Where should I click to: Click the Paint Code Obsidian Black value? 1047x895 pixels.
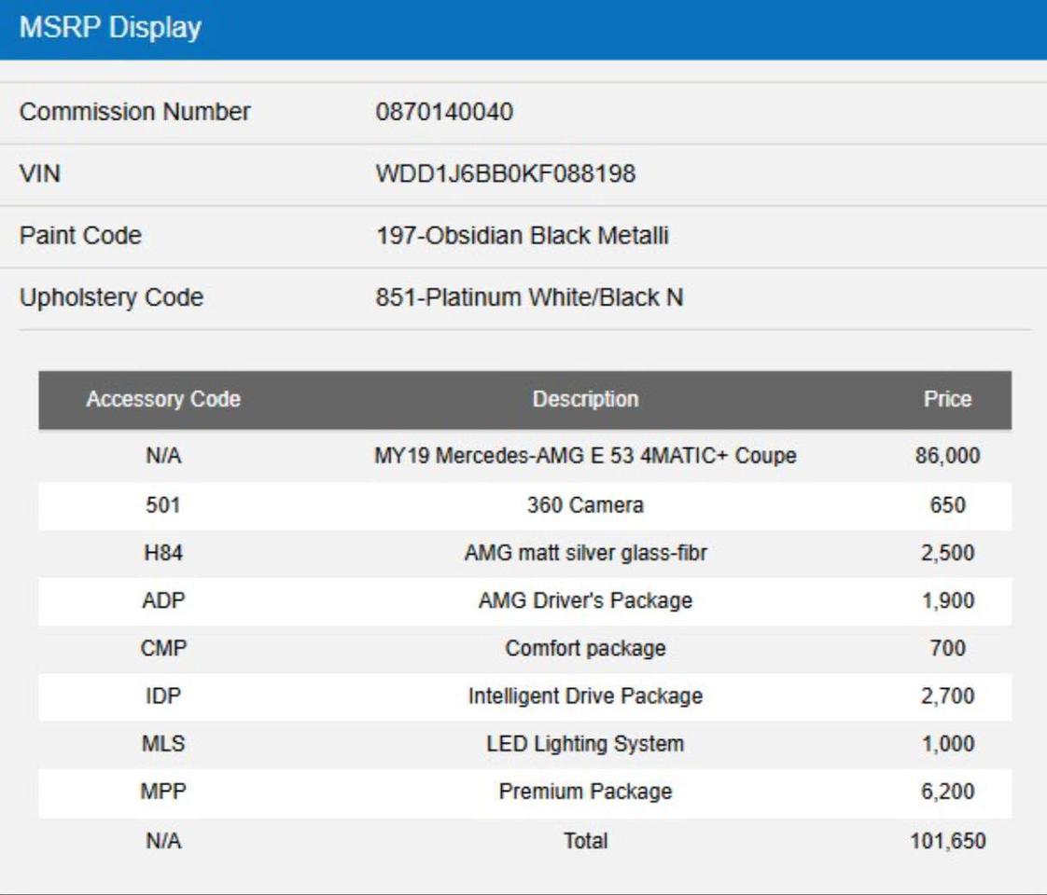(523, 236)
